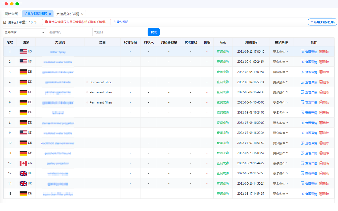Image resolution: width=338 pixels, height=211 pixels.
Task: Expand 更多条件 in row 7
Action: (x=281, y=113)
